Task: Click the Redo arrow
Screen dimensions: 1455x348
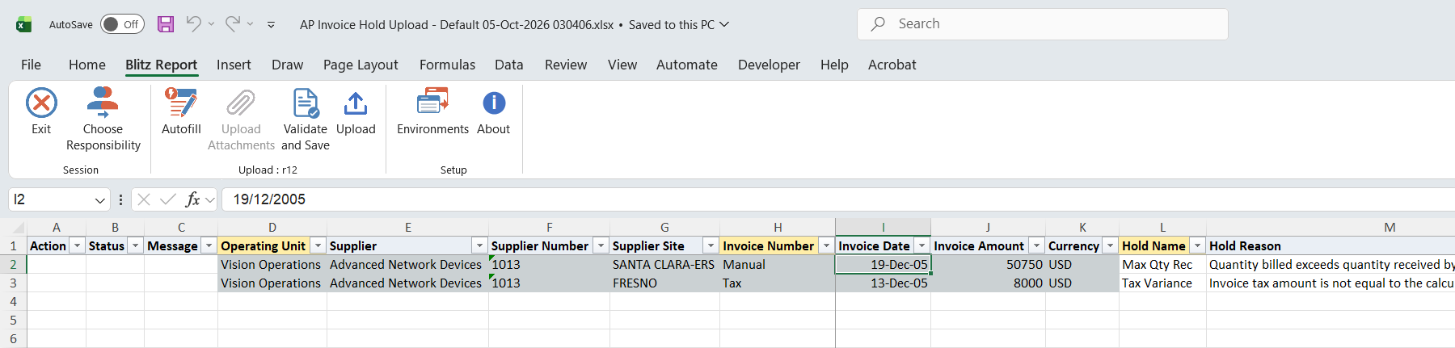Action: (232, 24)
